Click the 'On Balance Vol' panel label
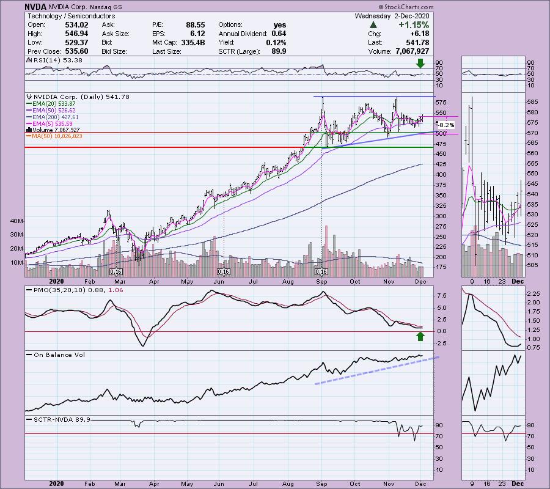This screenshot has height=489, width=550. (59, 355)
